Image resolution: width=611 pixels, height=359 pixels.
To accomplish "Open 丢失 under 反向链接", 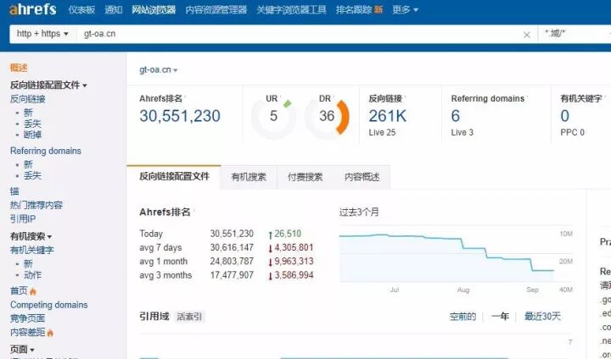I will [32, 124].
